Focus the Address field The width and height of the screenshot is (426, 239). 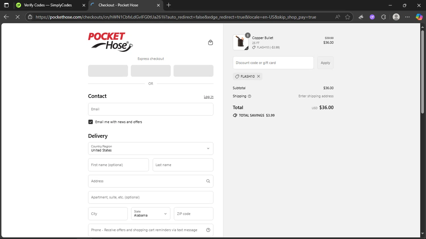pyautogui.click(x=151, y=181)
